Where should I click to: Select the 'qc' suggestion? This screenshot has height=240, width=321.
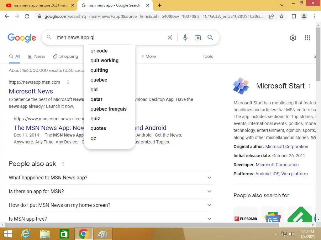(x=109, y=138)
